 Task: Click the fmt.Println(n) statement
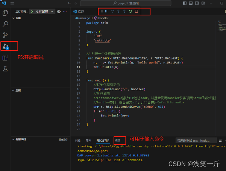coord(106,67)
